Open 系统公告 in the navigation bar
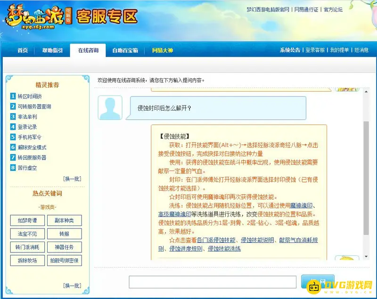The image size is (377, 299). click(290, 50)
